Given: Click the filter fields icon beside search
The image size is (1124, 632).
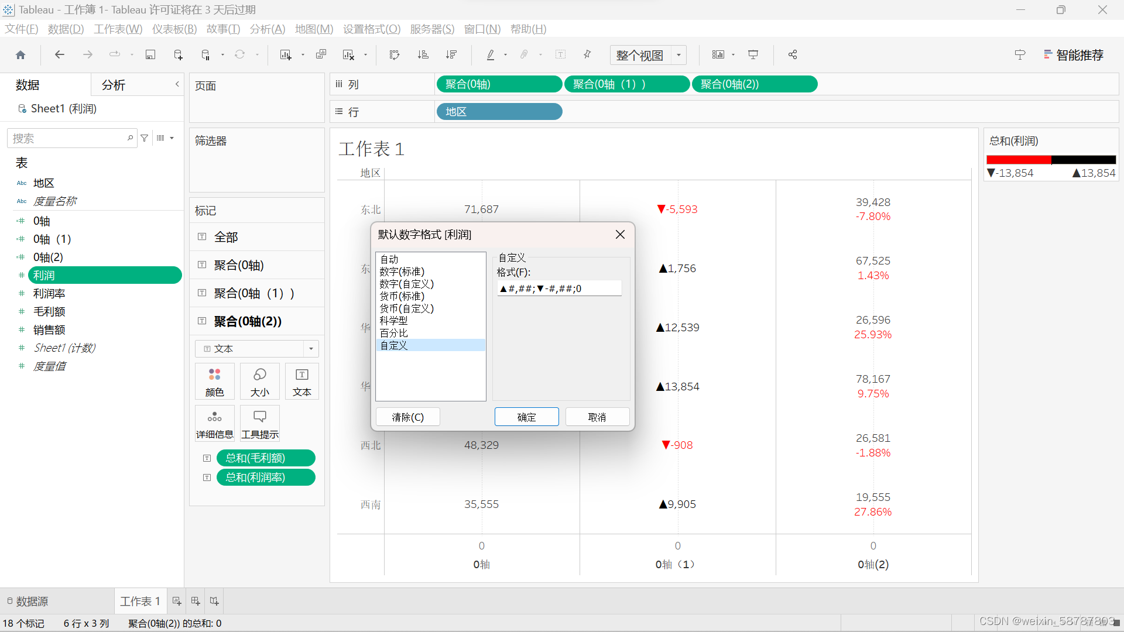Looking at the screenshot, I should (x=145, y=138).
